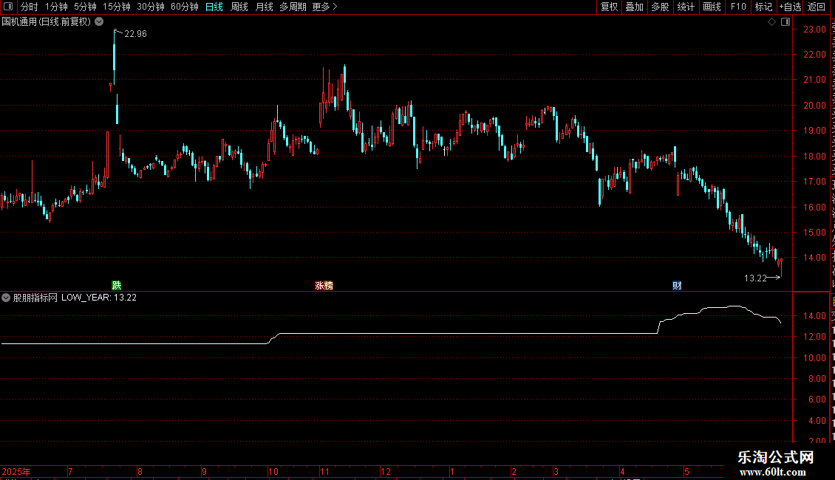Switch to 分时 intraday view
The image size is (835, 480).
[30, 7]
